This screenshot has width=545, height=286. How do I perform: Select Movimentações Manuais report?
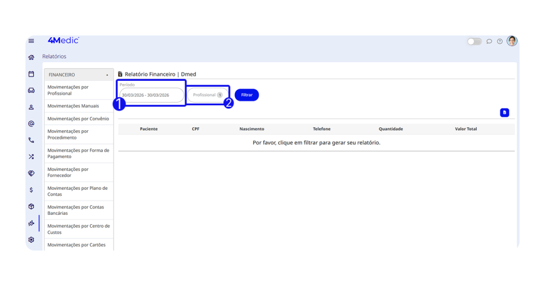click(x=73, y=106)
